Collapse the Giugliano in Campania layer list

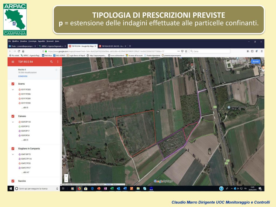(13, 154)
